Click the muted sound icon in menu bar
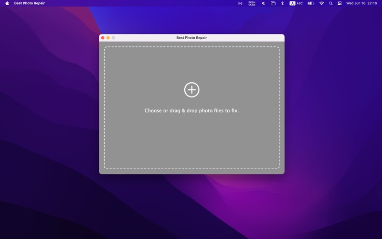This screenshot has width=382, height=239. [264, 3]
